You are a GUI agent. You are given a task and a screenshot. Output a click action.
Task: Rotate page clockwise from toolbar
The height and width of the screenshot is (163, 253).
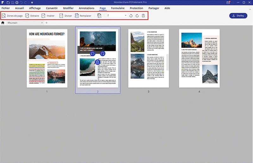(x=137, y=16)
